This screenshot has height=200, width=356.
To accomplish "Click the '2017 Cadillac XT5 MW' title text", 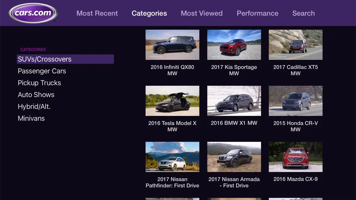I will tap(296, 70).
